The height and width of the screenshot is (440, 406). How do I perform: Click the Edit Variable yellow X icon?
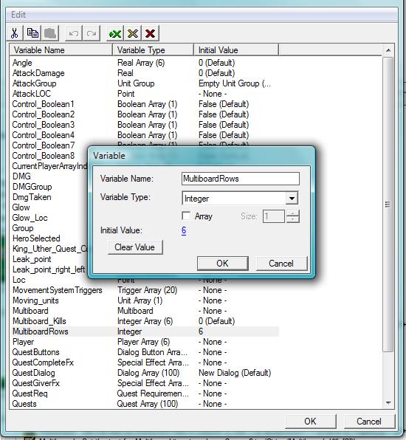pos(133,33)
